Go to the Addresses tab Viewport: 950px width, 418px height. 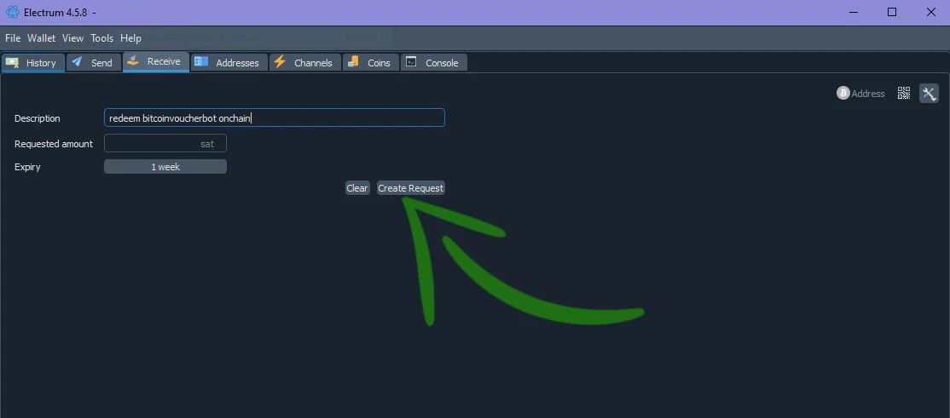click(228, 63)
